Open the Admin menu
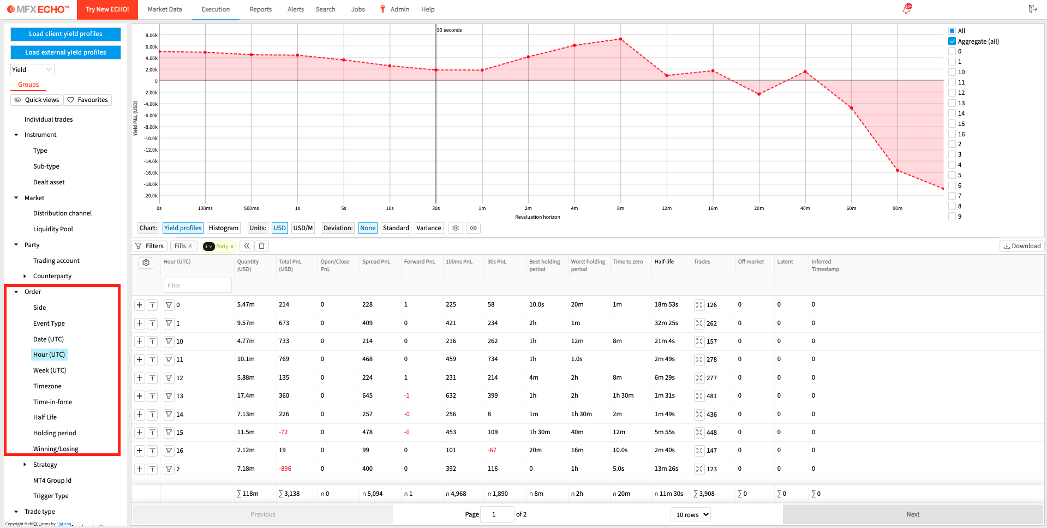1047x528 pixels. pyautogui.click(x=400, y=9)
